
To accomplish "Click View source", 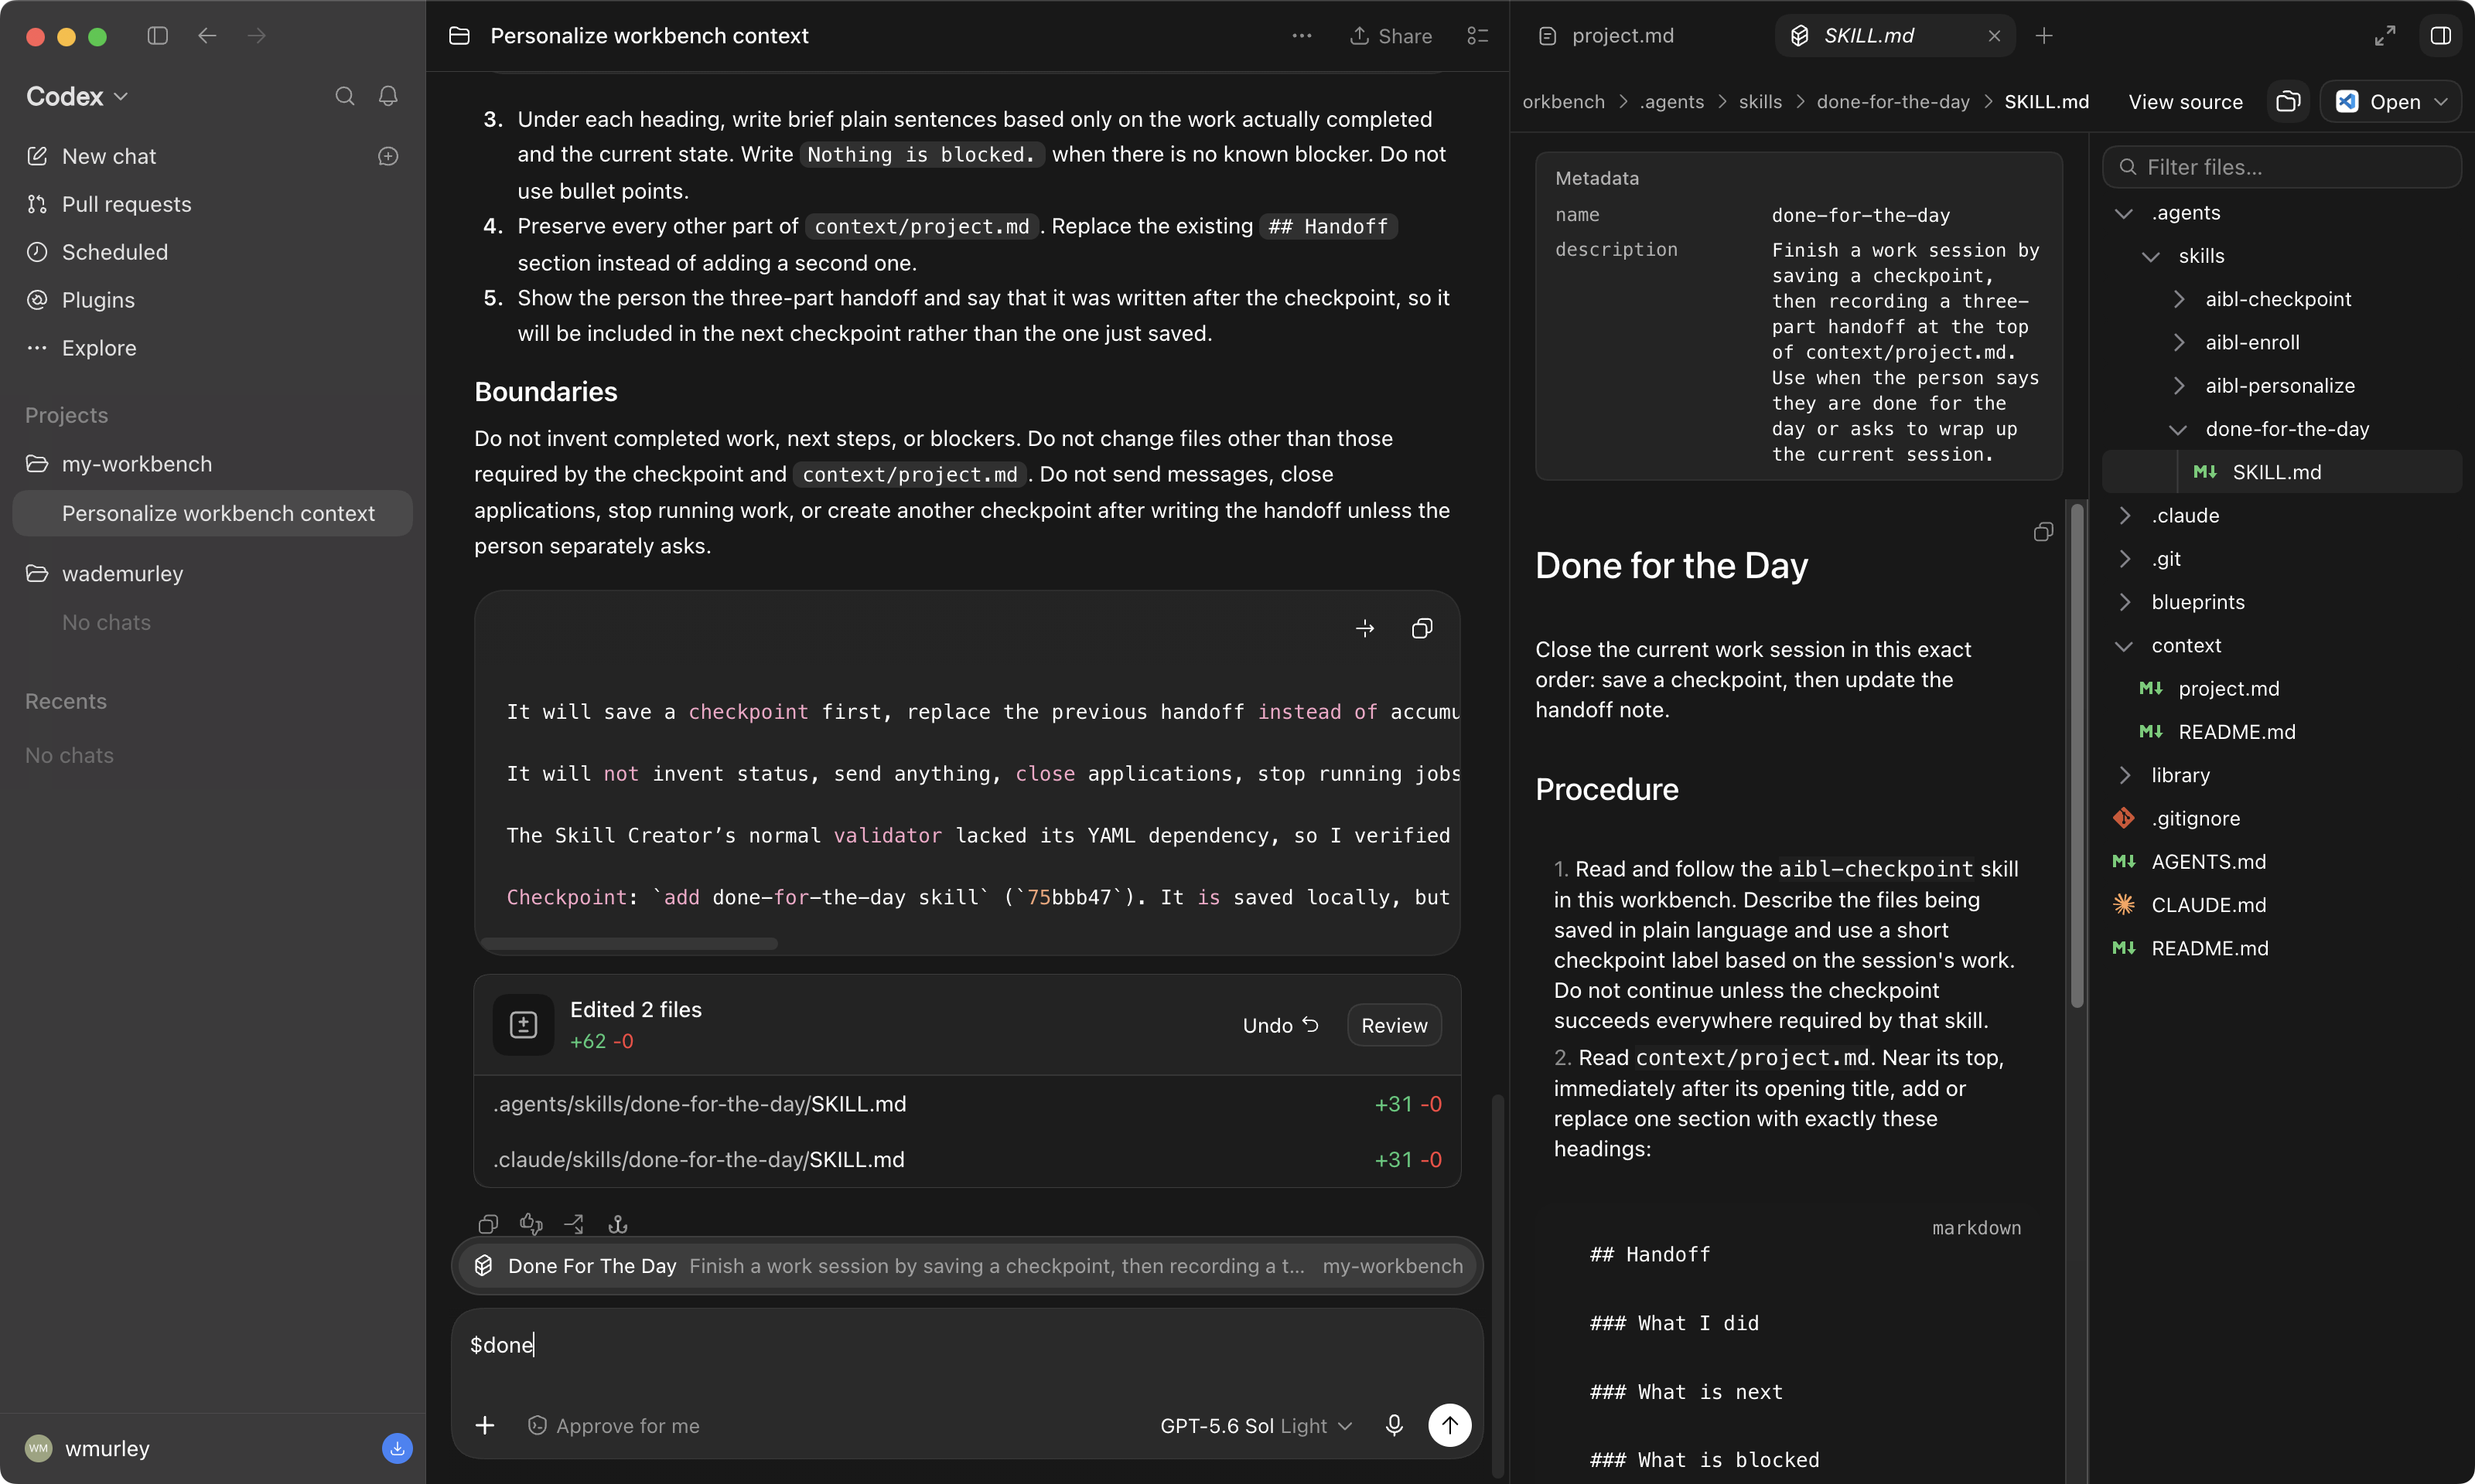I will point(2185,102).
